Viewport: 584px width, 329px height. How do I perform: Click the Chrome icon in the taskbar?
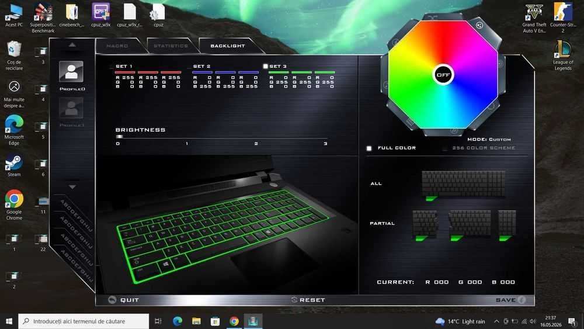pyautogui.click(x=234, y=321)
